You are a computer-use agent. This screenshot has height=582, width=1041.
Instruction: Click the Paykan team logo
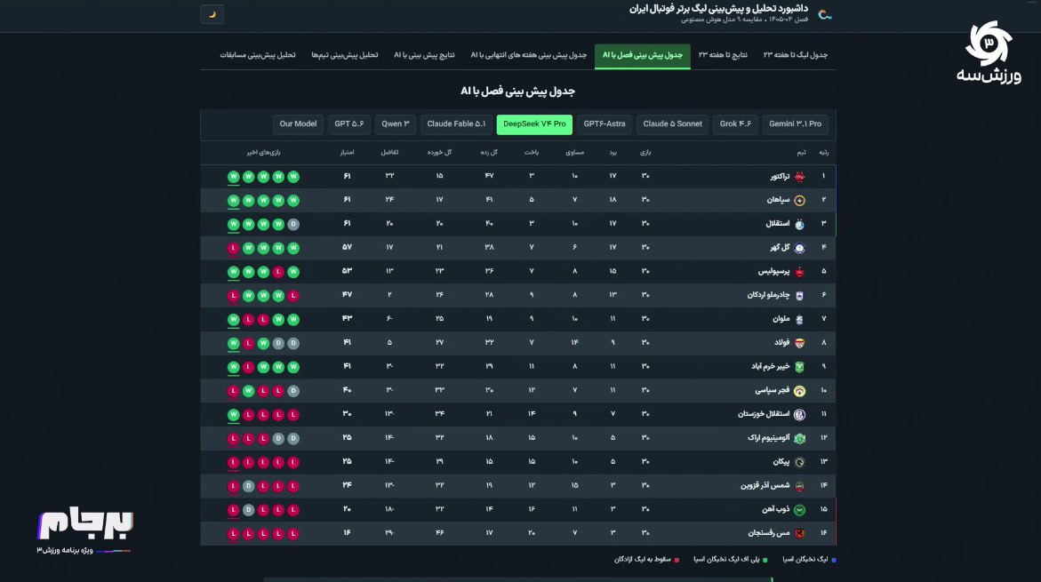tap(799, 463)
